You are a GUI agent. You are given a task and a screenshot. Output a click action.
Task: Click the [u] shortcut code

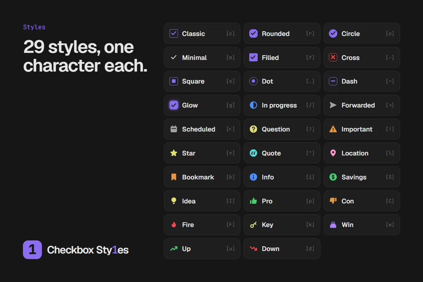(x=231, y=249)
